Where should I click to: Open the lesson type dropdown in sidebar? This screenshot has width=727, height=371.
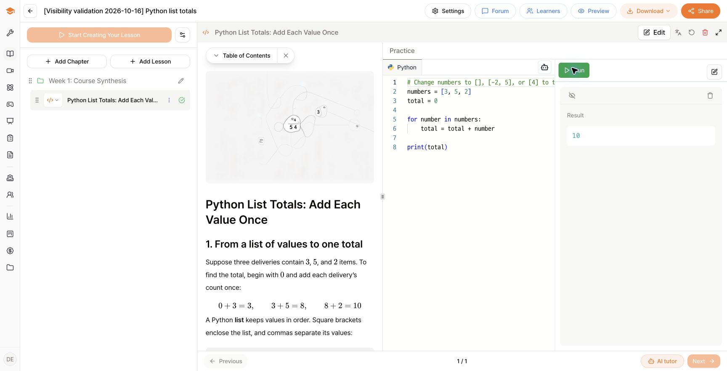coord(53,100)
